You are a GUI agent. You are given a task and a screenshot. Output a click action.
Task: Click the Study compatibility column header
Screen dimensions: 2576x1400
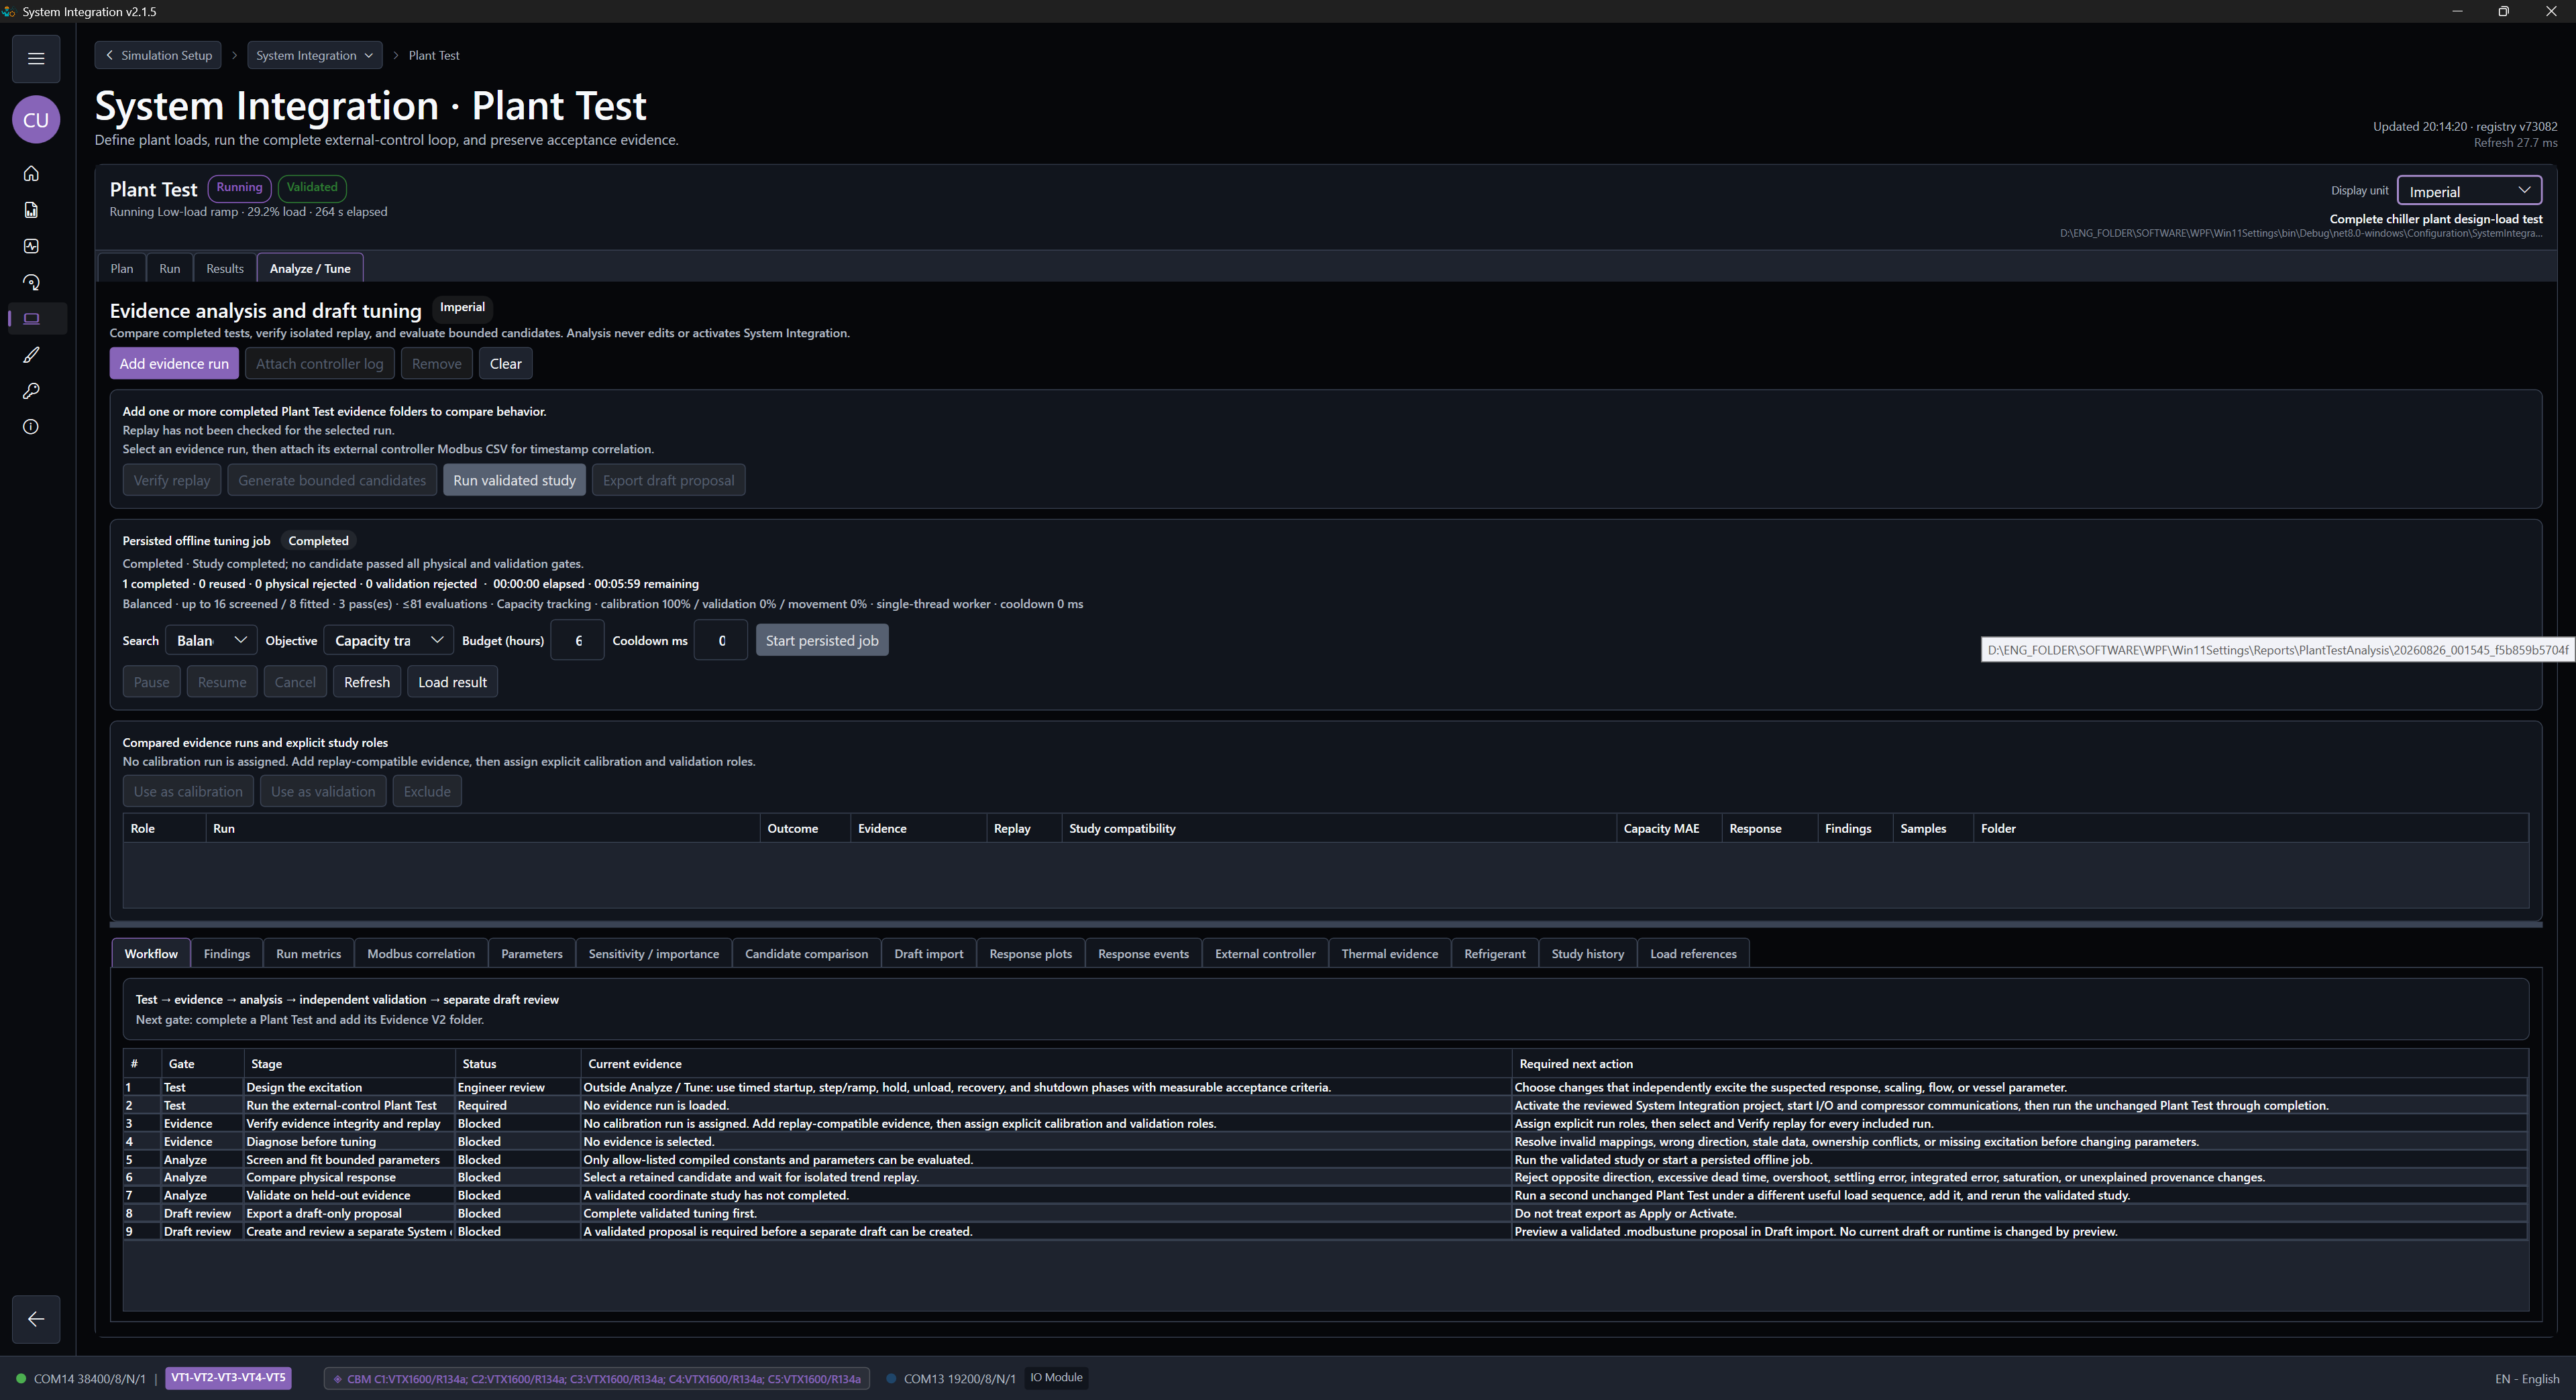[x=1338, y=829]
